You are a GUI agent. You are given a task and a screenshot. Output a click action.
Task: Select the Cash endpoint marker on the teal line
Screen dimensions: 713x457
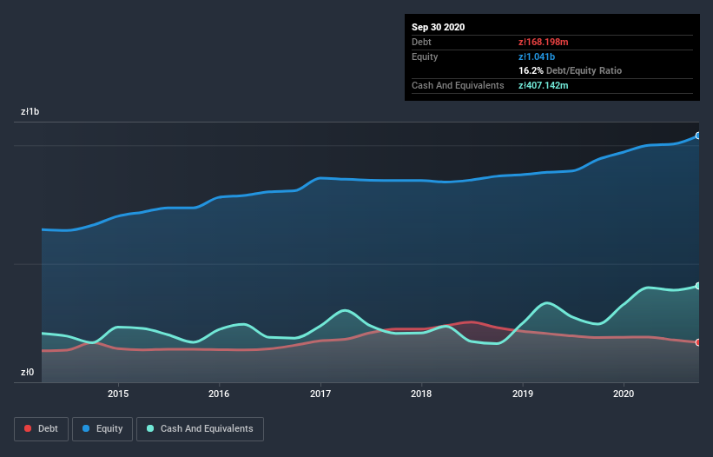pos(698,286)
